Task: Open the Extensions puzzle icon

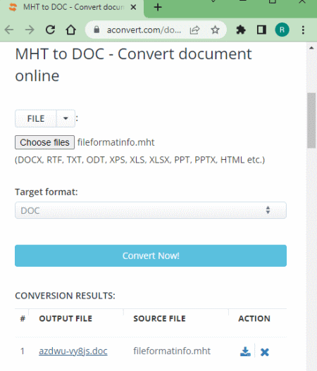Action: point(241,30)
